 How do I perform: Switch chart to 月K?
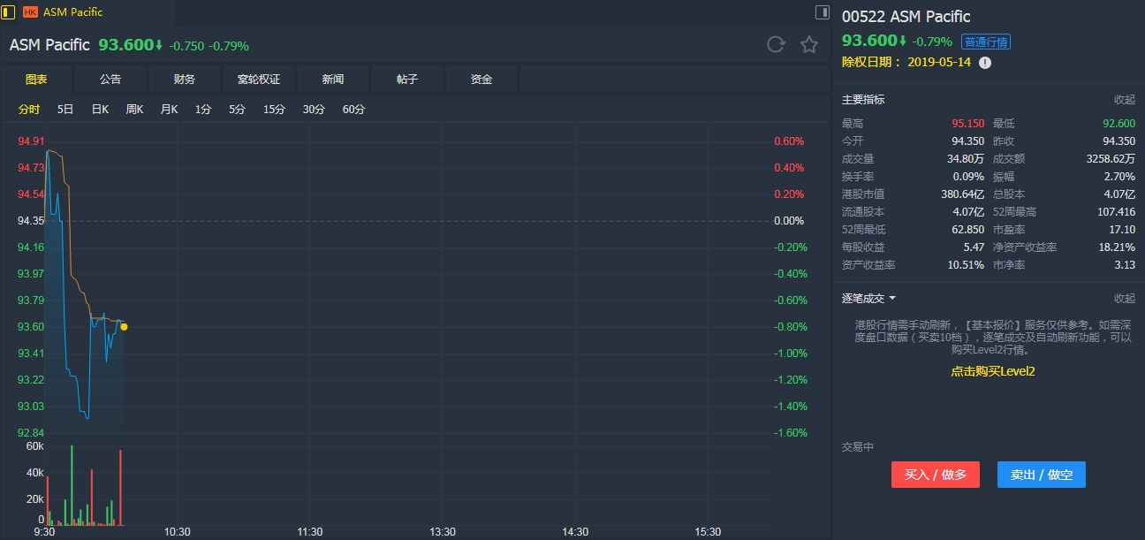click(x=169, y=110)
